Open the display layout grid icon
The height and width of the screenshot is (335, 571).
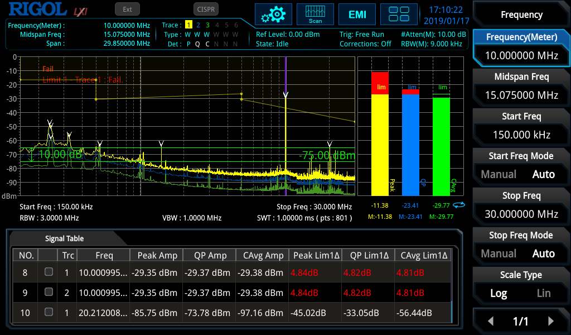click(399, 14)
